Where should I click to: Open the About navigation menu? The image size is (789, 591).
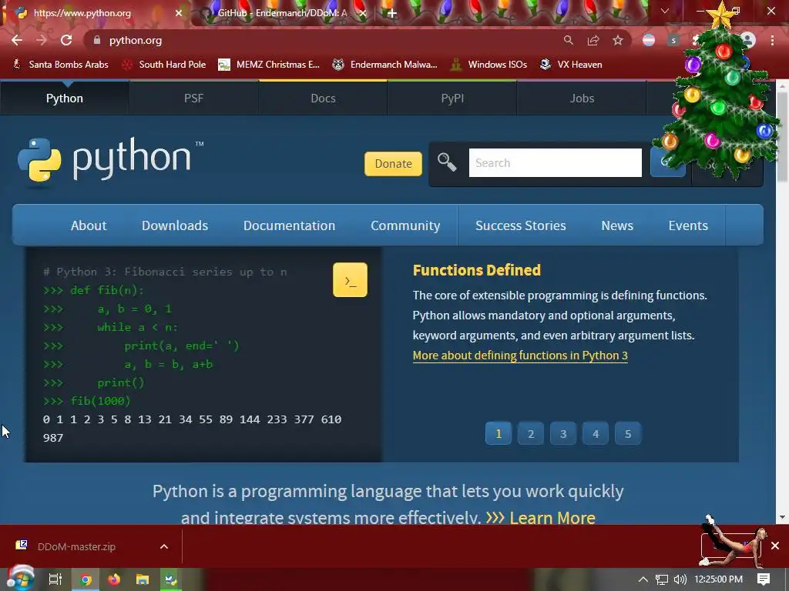(89, 225)
